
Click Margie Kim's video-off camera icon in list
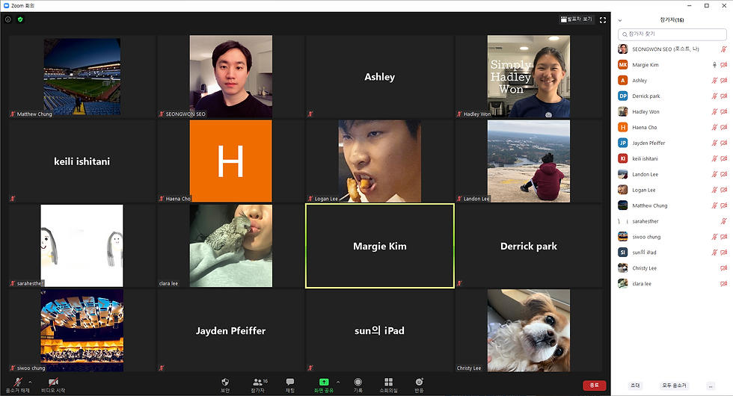[724, 65]
